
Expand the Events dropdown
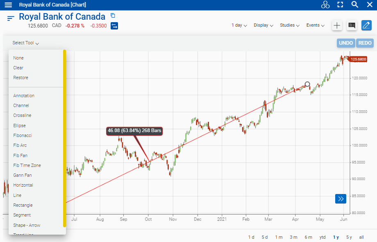coord(316,25)
